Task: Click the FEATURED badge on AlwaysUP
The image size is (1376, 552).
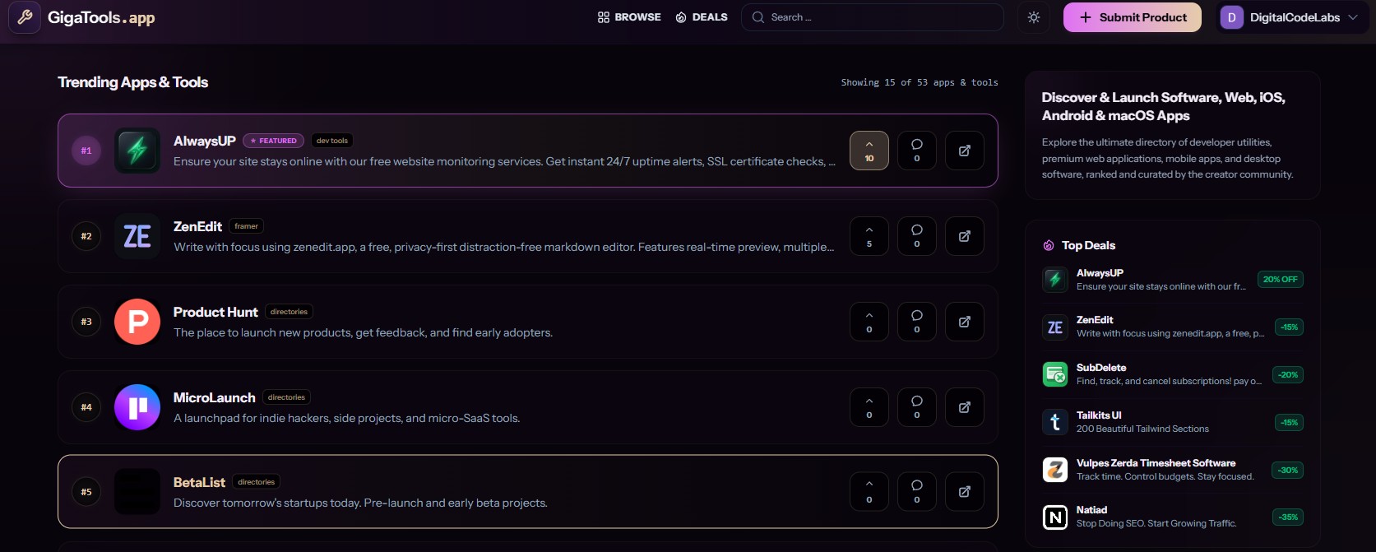Action: [274, 141]
